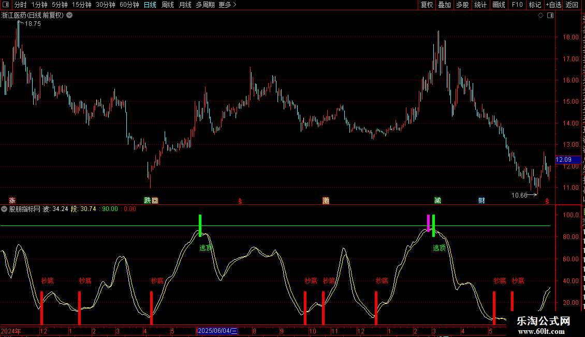Click the diamond icon above the price chart

click(x=540, y=16)
